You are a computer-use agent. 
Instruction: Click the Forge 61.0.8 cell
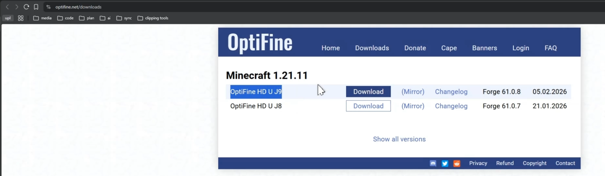pyautogui.click(x=502, y=92)
